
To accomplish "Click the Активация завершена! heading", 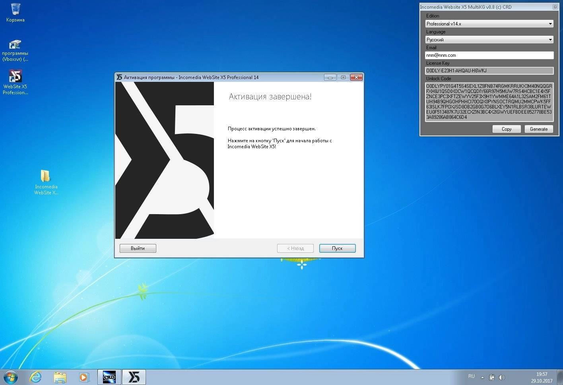I will click(270, 97).
